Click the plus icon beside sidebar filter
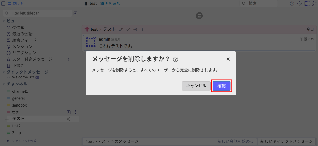Screen dimensions: 318x146 [x=75, y=13]
